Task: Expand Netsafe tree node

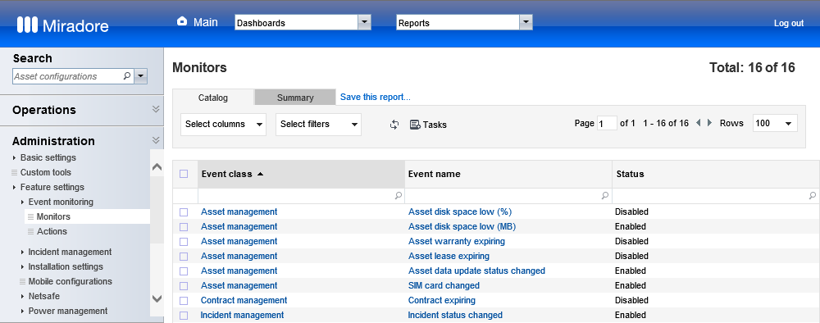Action: (x=22, y=296)
